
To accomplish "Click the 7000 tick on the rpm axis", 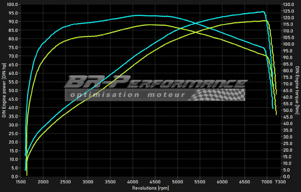I will 267,182.
